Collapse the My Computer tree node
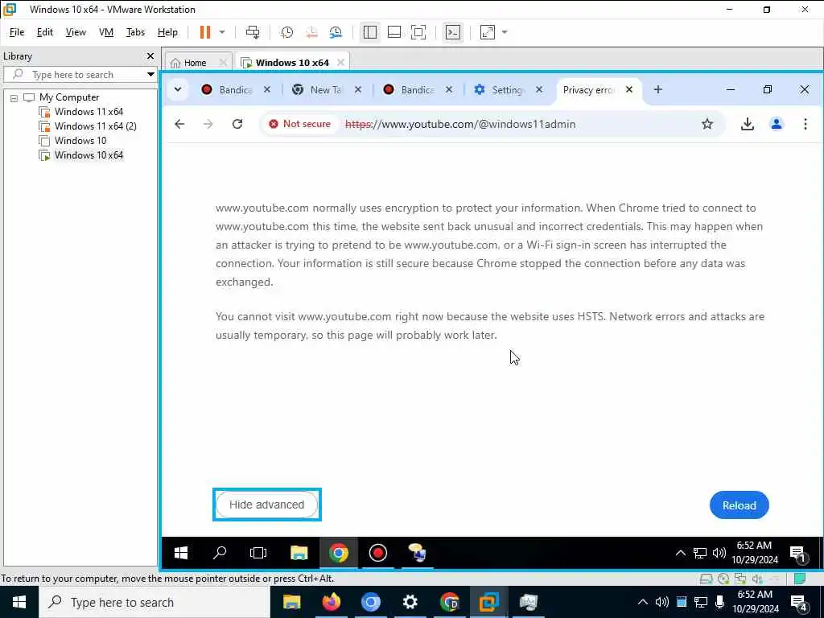824x618 pixels. [x=14, y=97]
